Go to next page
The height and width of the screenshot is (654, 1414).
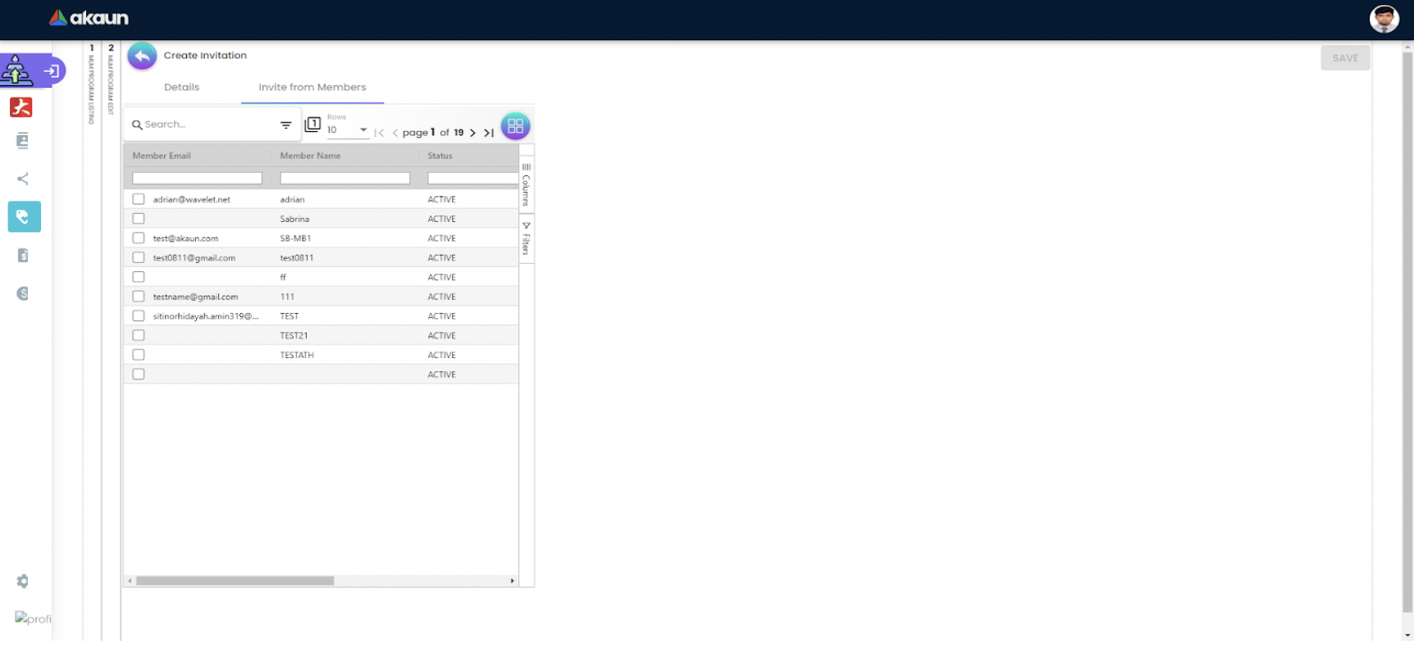tap(473, 133)
